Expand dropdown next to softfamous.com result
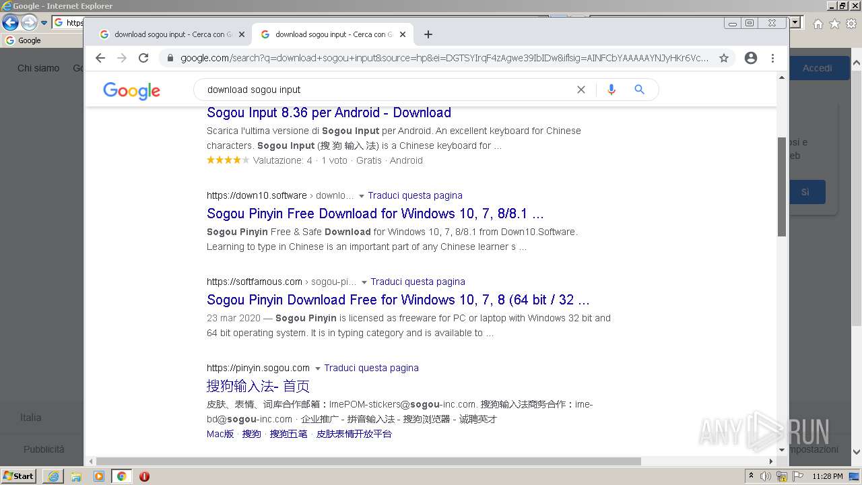862x485 pixels. [x=364, y=282]
